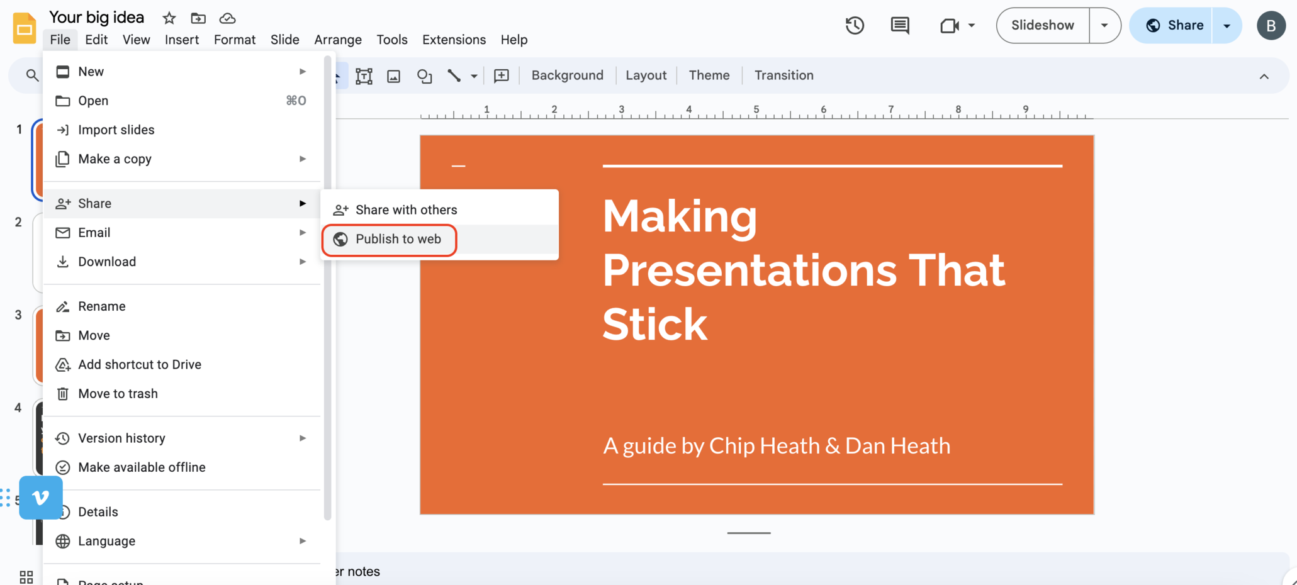
Task: Select the text box tool
Action: point(364,76)
